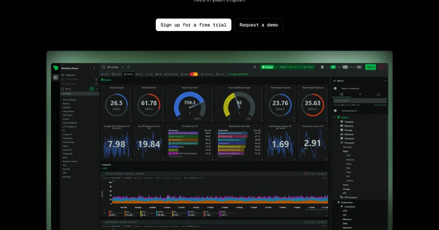Switch to the Metrics tab

click(x=129, y=74)
